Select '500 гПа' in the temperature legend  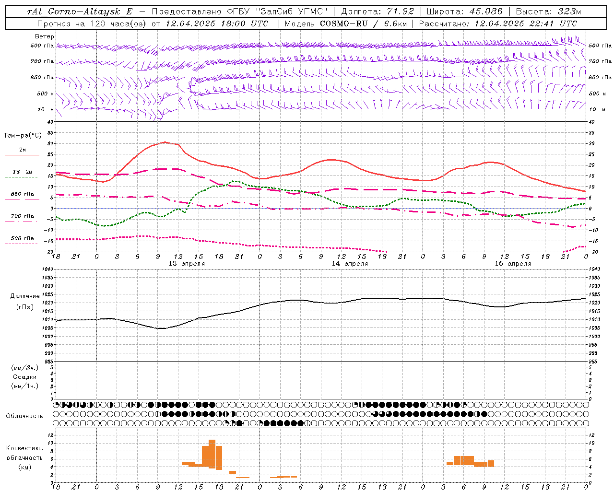point(23,238)
